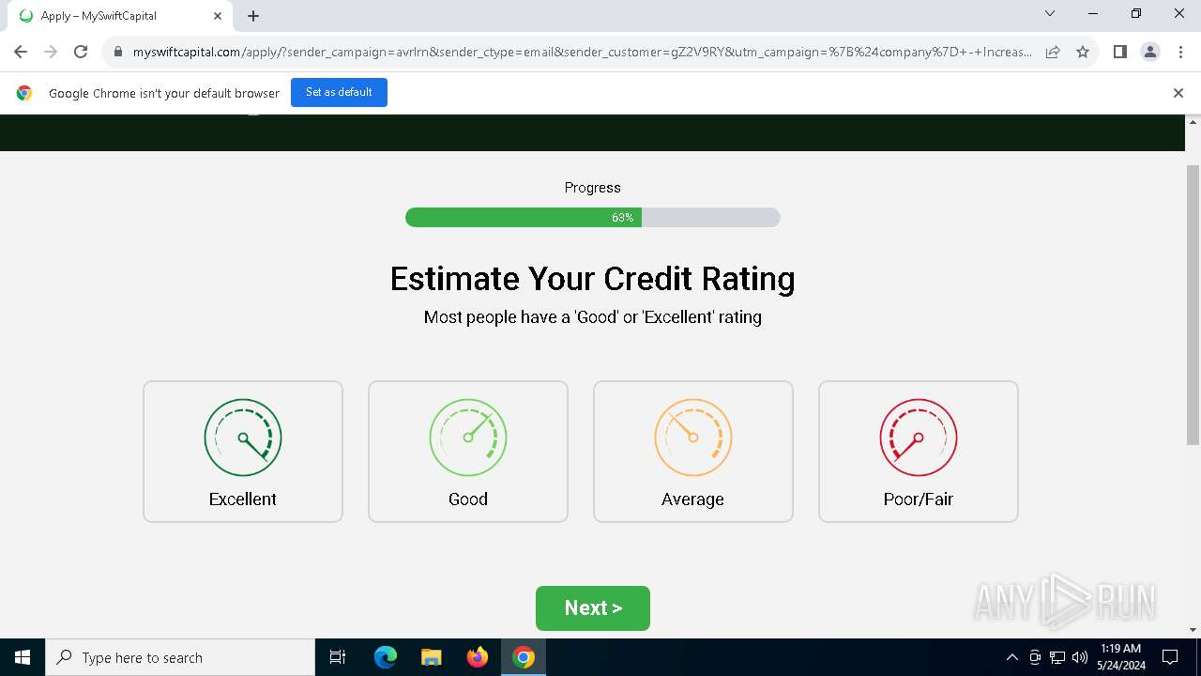1201x676 pixels.
Task: Launch Firefox from taskbar
Action: click(x=478, y=657)
